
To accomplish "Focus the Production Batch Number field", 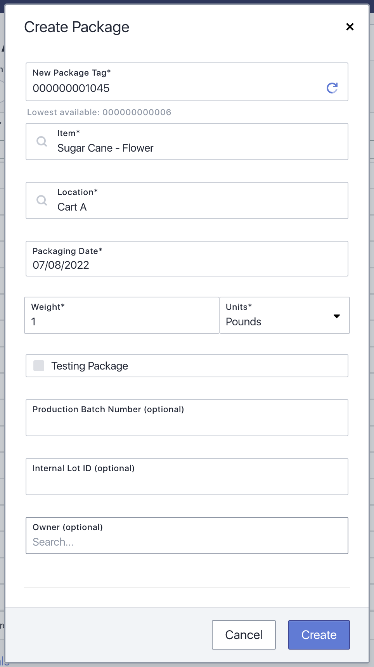I will click(187, 418).
